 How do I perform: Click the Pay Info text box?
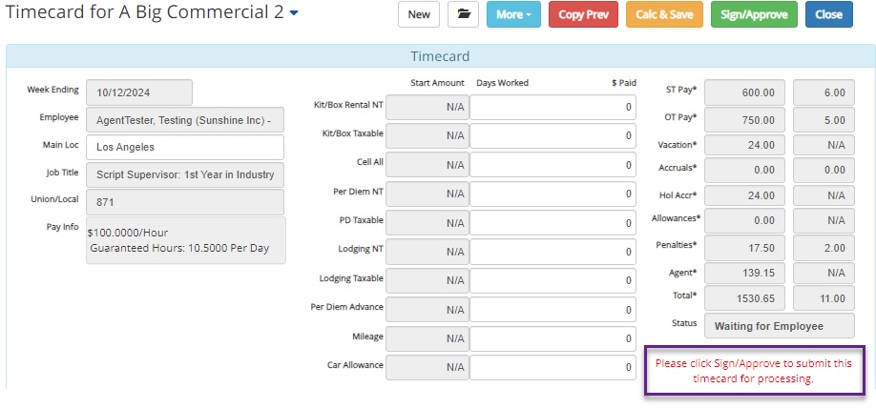(x=185, y=240)
